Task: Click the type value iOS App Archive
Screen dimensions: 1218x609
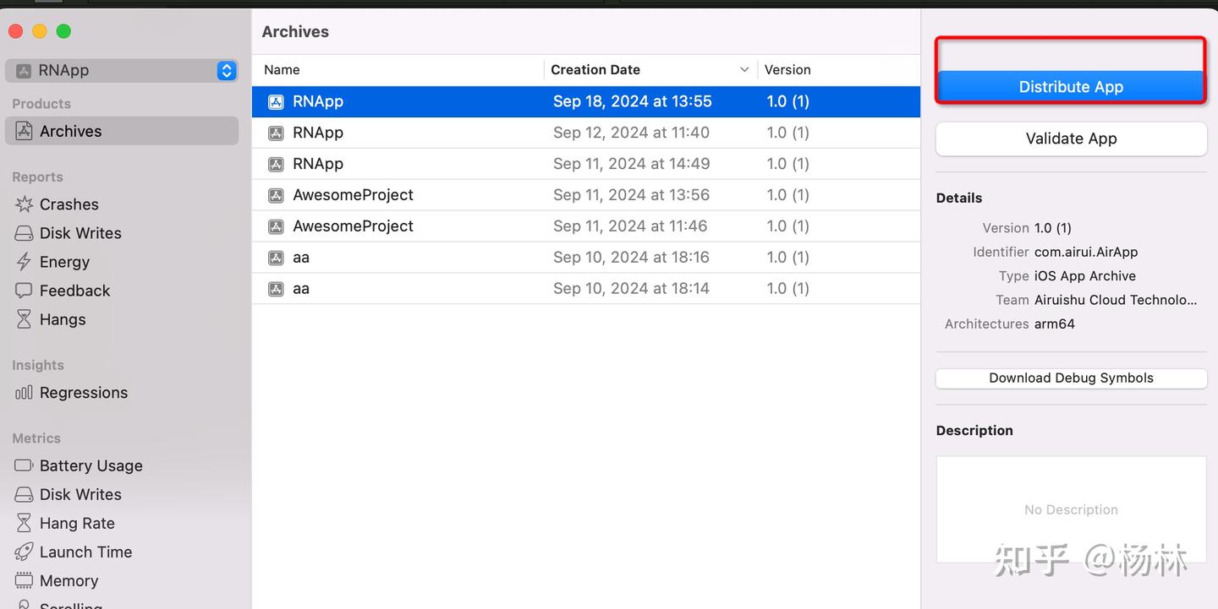Action: [1085, 276]
